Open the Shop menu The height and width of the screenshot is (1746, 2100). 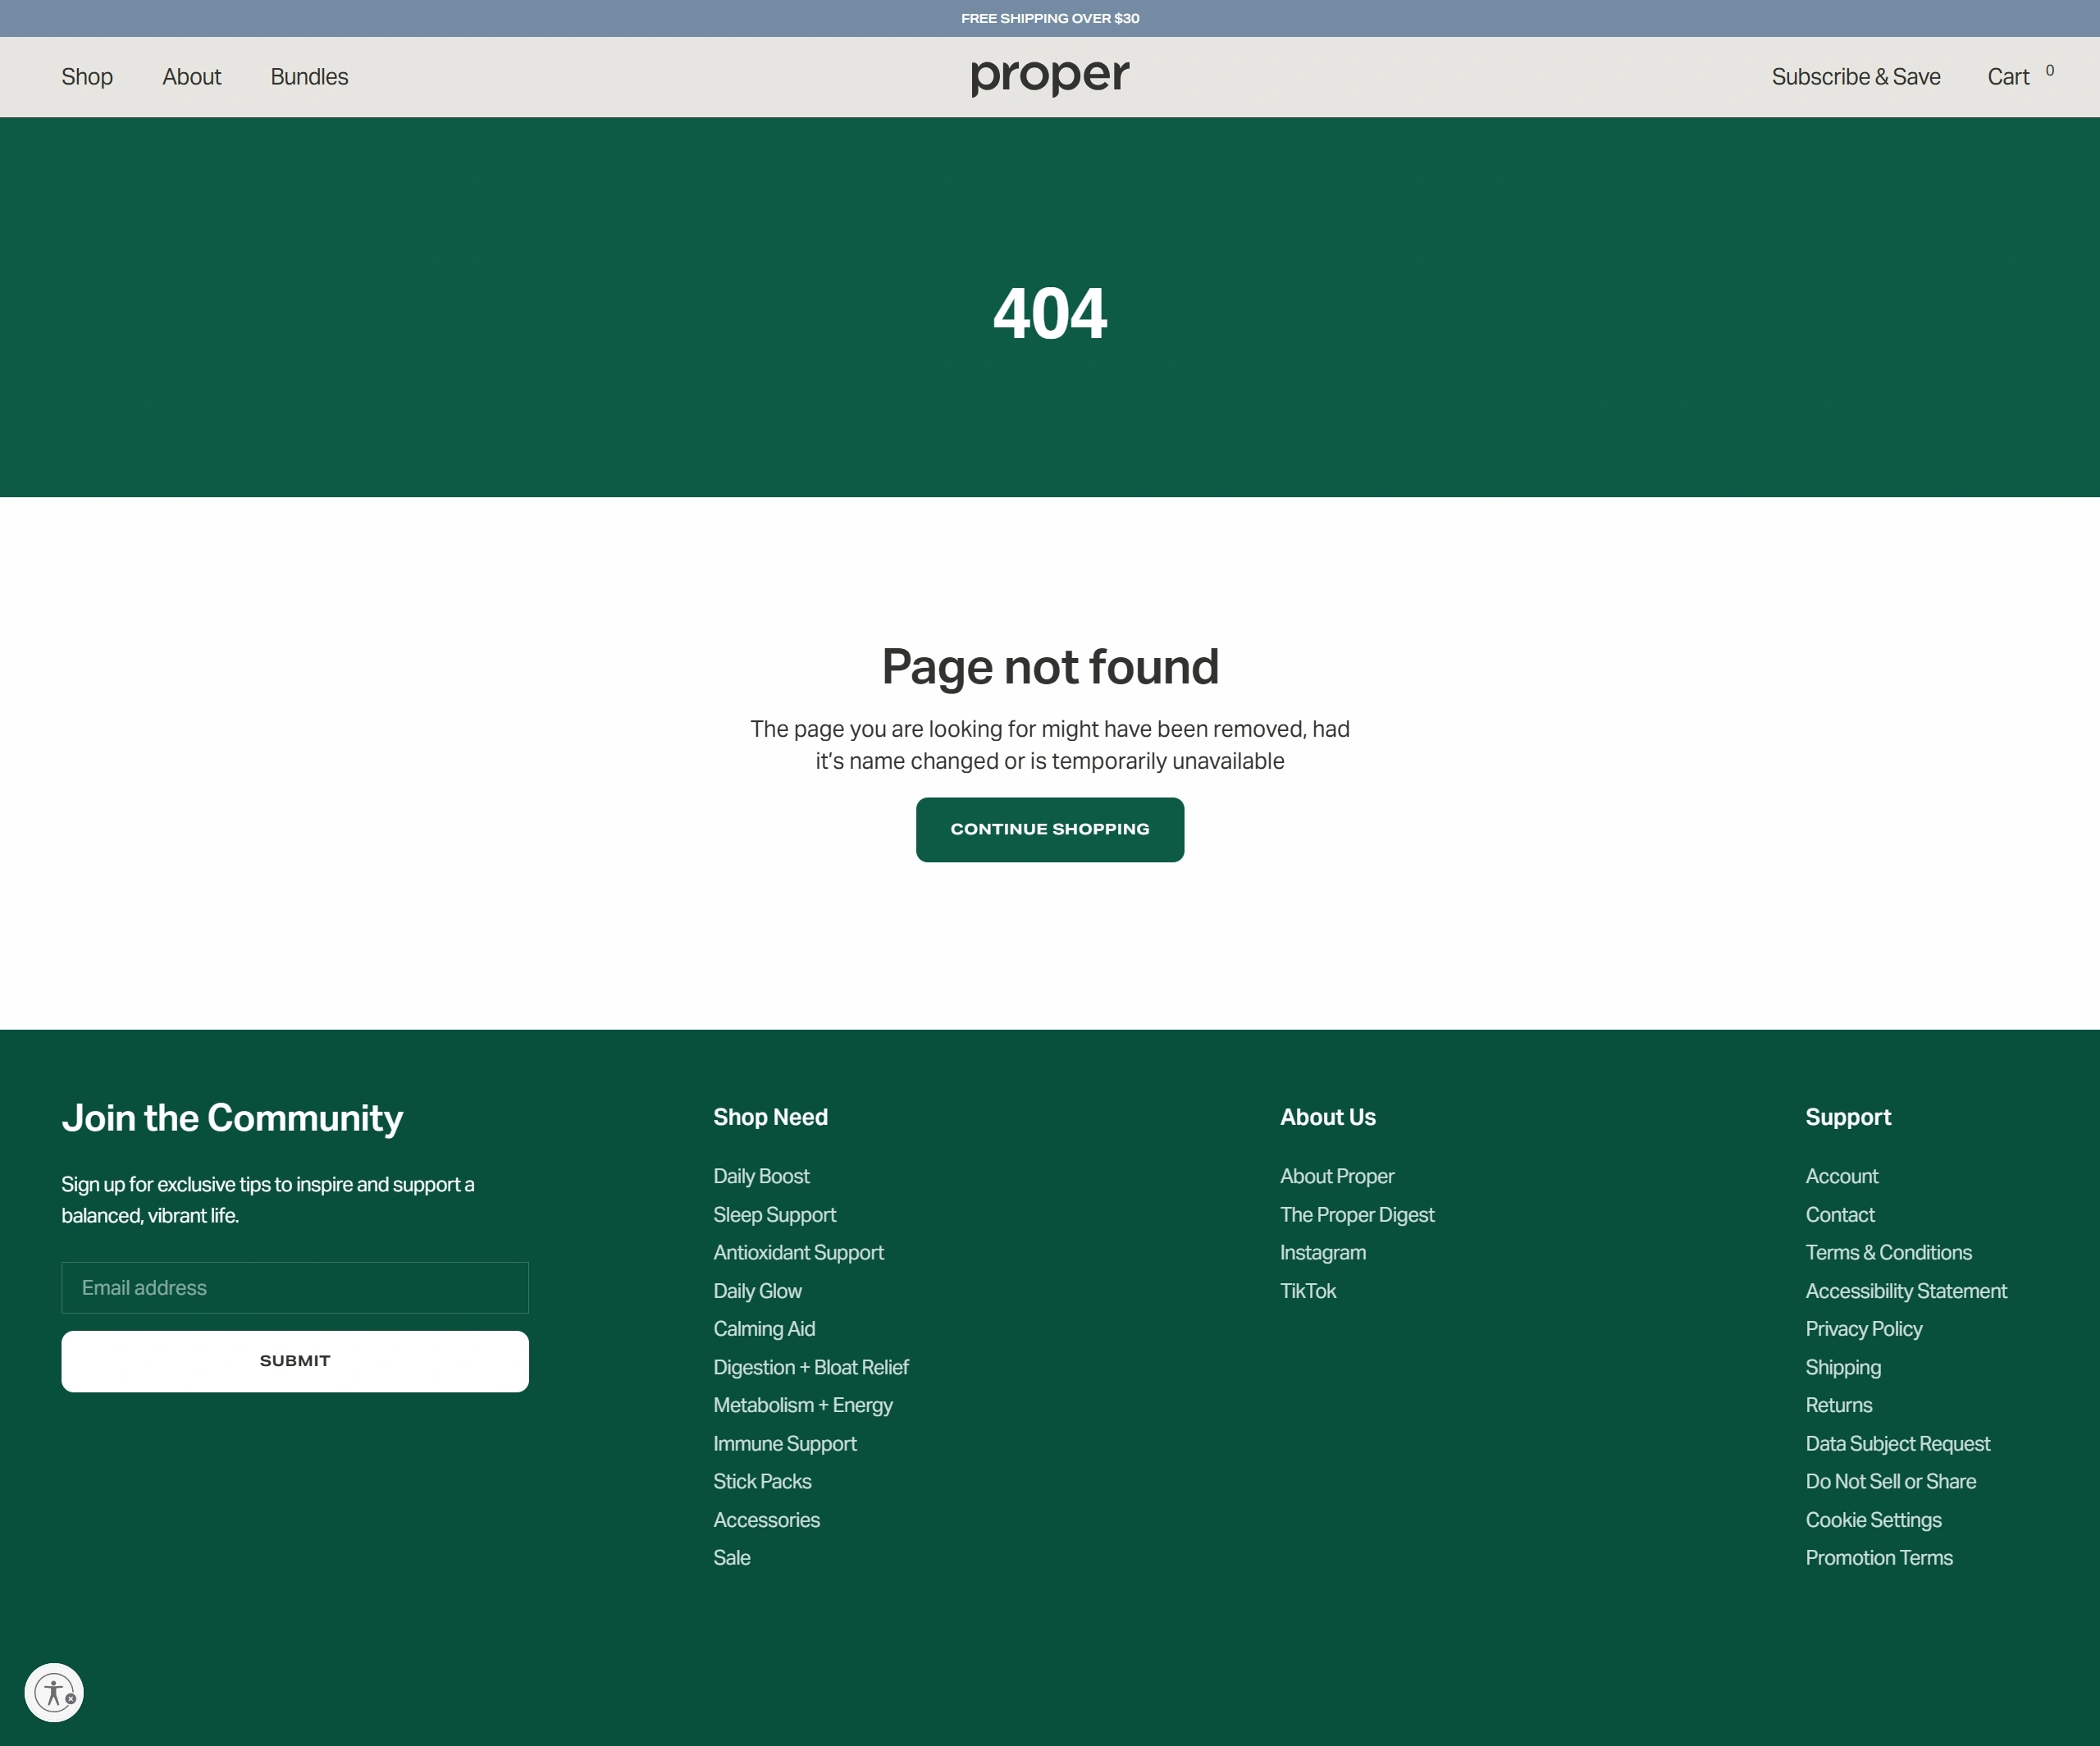point(87,77)
